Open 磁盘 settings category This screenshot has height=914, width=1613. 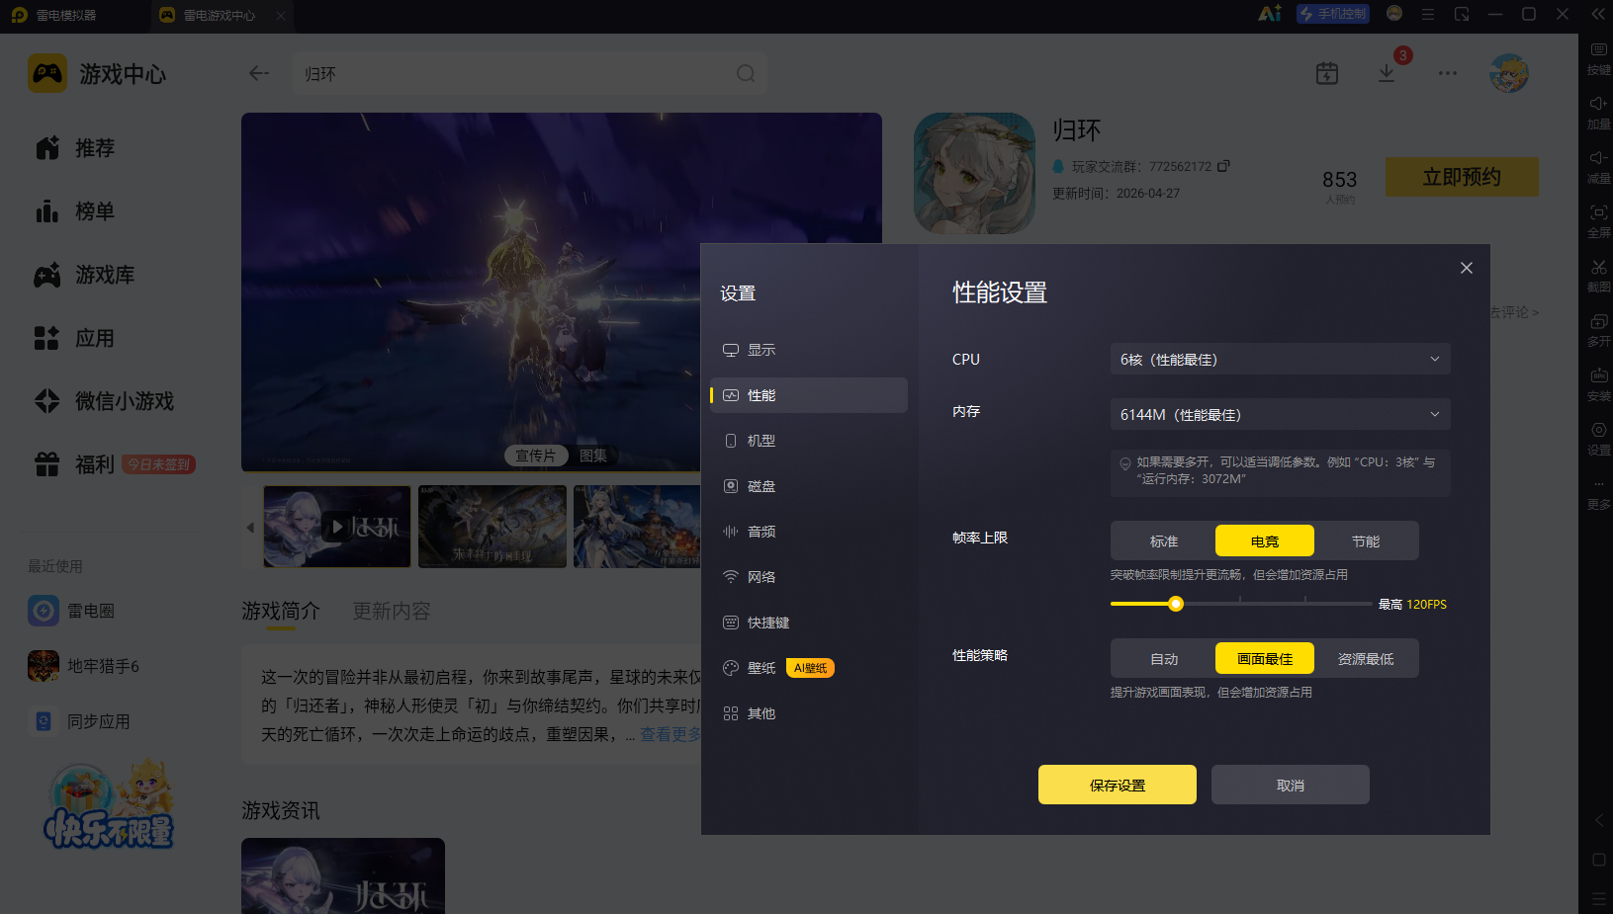[x=809, y=486]
